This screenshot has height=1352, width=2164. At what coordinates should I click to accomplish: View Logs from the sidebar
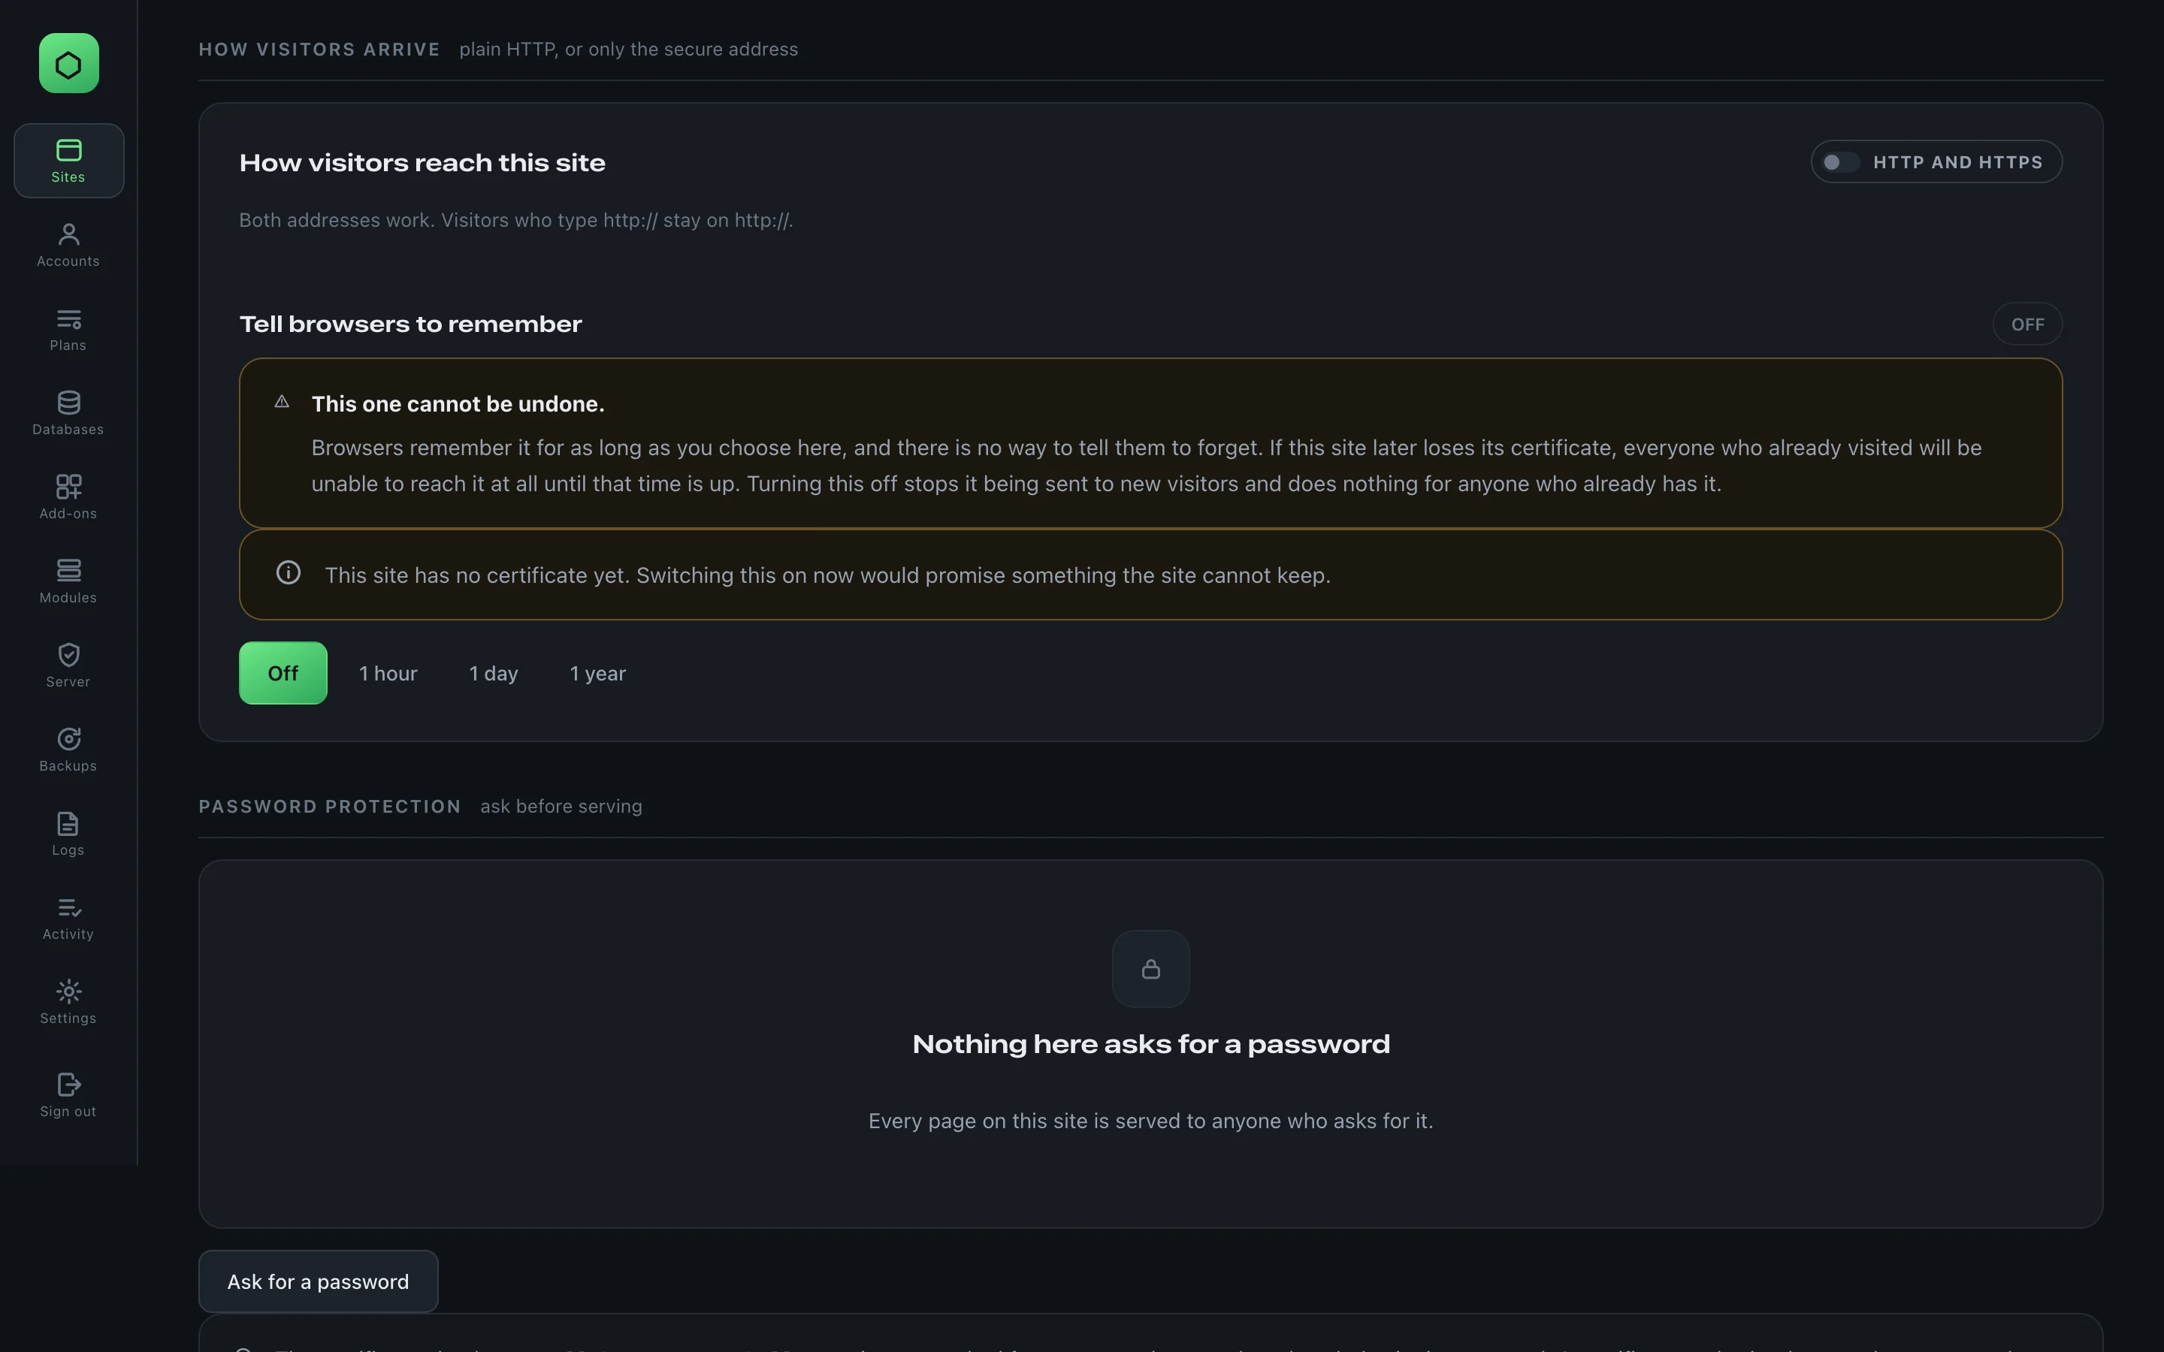point(69,834)
